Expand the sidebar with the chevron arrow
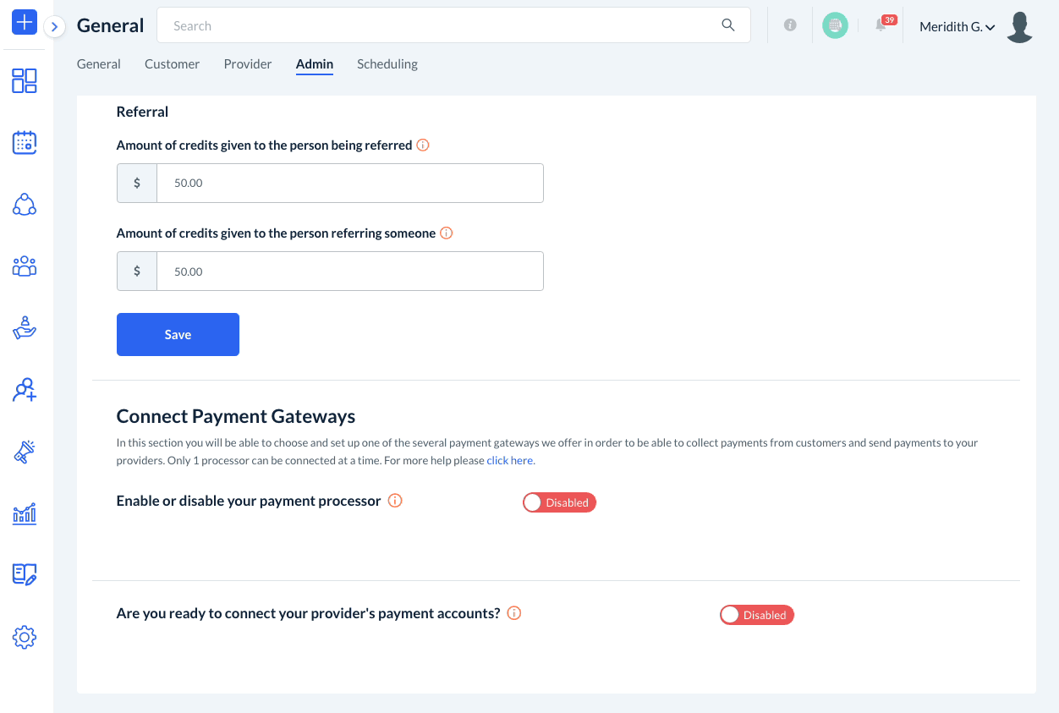Viewport: 1059px width, 713px height. click(x=54, y=26)
